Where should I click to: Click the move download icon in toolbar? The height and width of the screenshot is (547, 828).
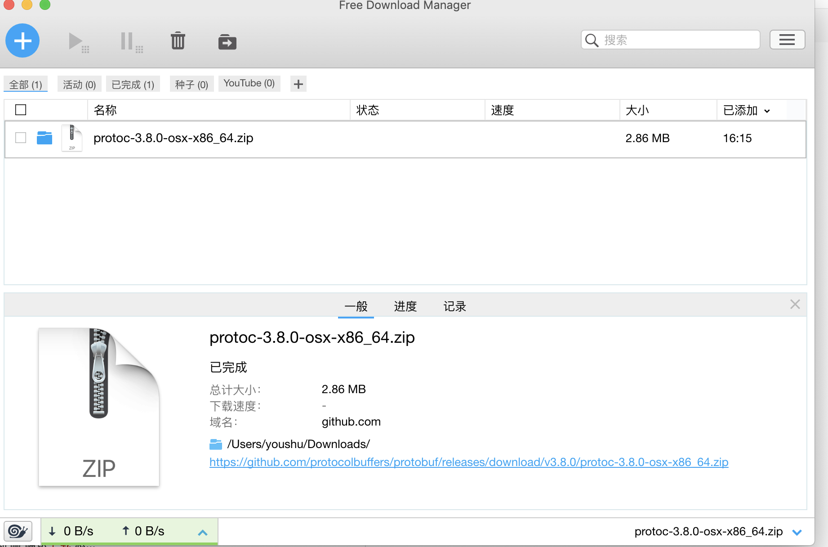(x=227, y=41)
